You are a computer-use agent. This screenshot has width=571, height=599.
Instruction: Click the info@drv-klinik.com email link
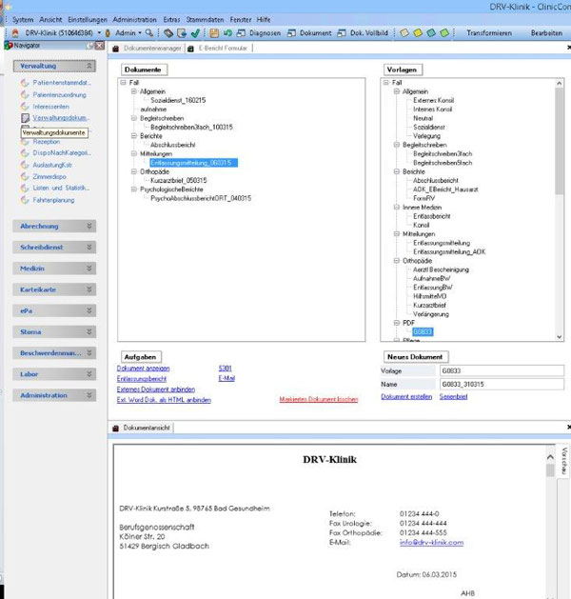coord(432,543)
